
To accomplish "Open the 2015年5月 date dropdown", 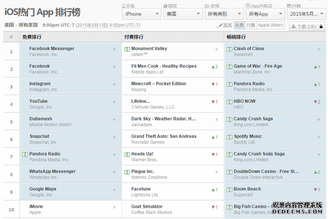I will tap(306, 14).
